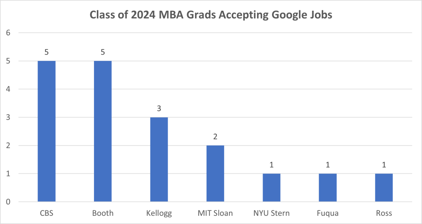Select the Fuqua category label
This screenshot has width=422, height=224.
pos(328,214)
